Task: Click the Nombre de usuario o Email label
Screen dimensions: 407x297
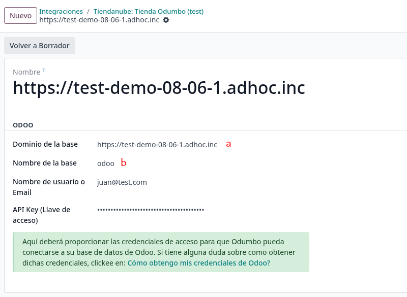Action: coord(49,187)
